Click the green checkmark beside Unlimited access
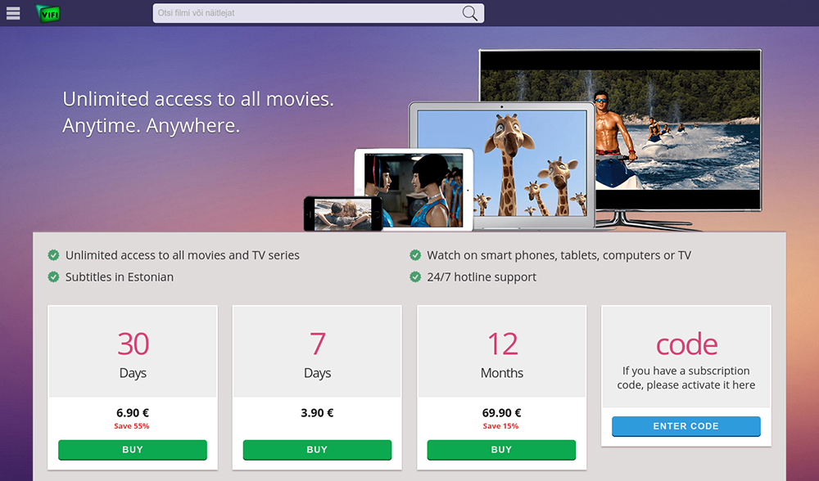819x481 pixels. tap(53, 255)
